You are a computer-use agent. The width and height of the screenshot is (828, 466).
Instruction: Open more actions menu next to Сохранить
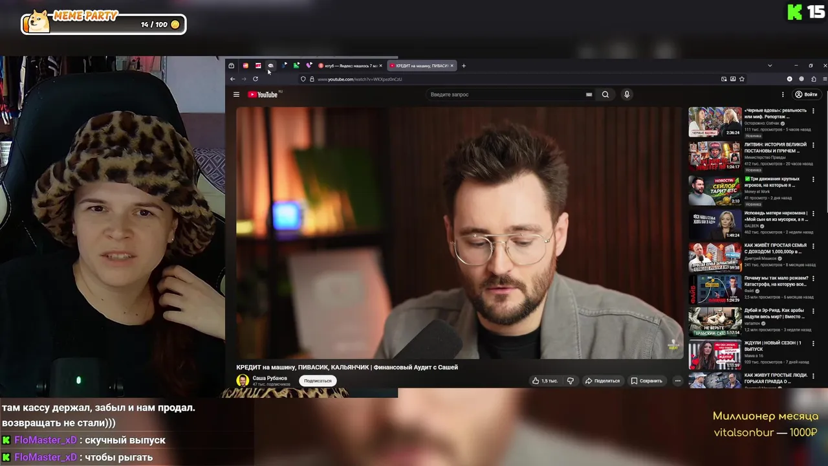coord(677,381)
